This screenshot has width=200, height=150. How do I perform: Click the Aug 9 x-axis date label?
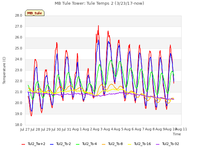tap(160, 129)
